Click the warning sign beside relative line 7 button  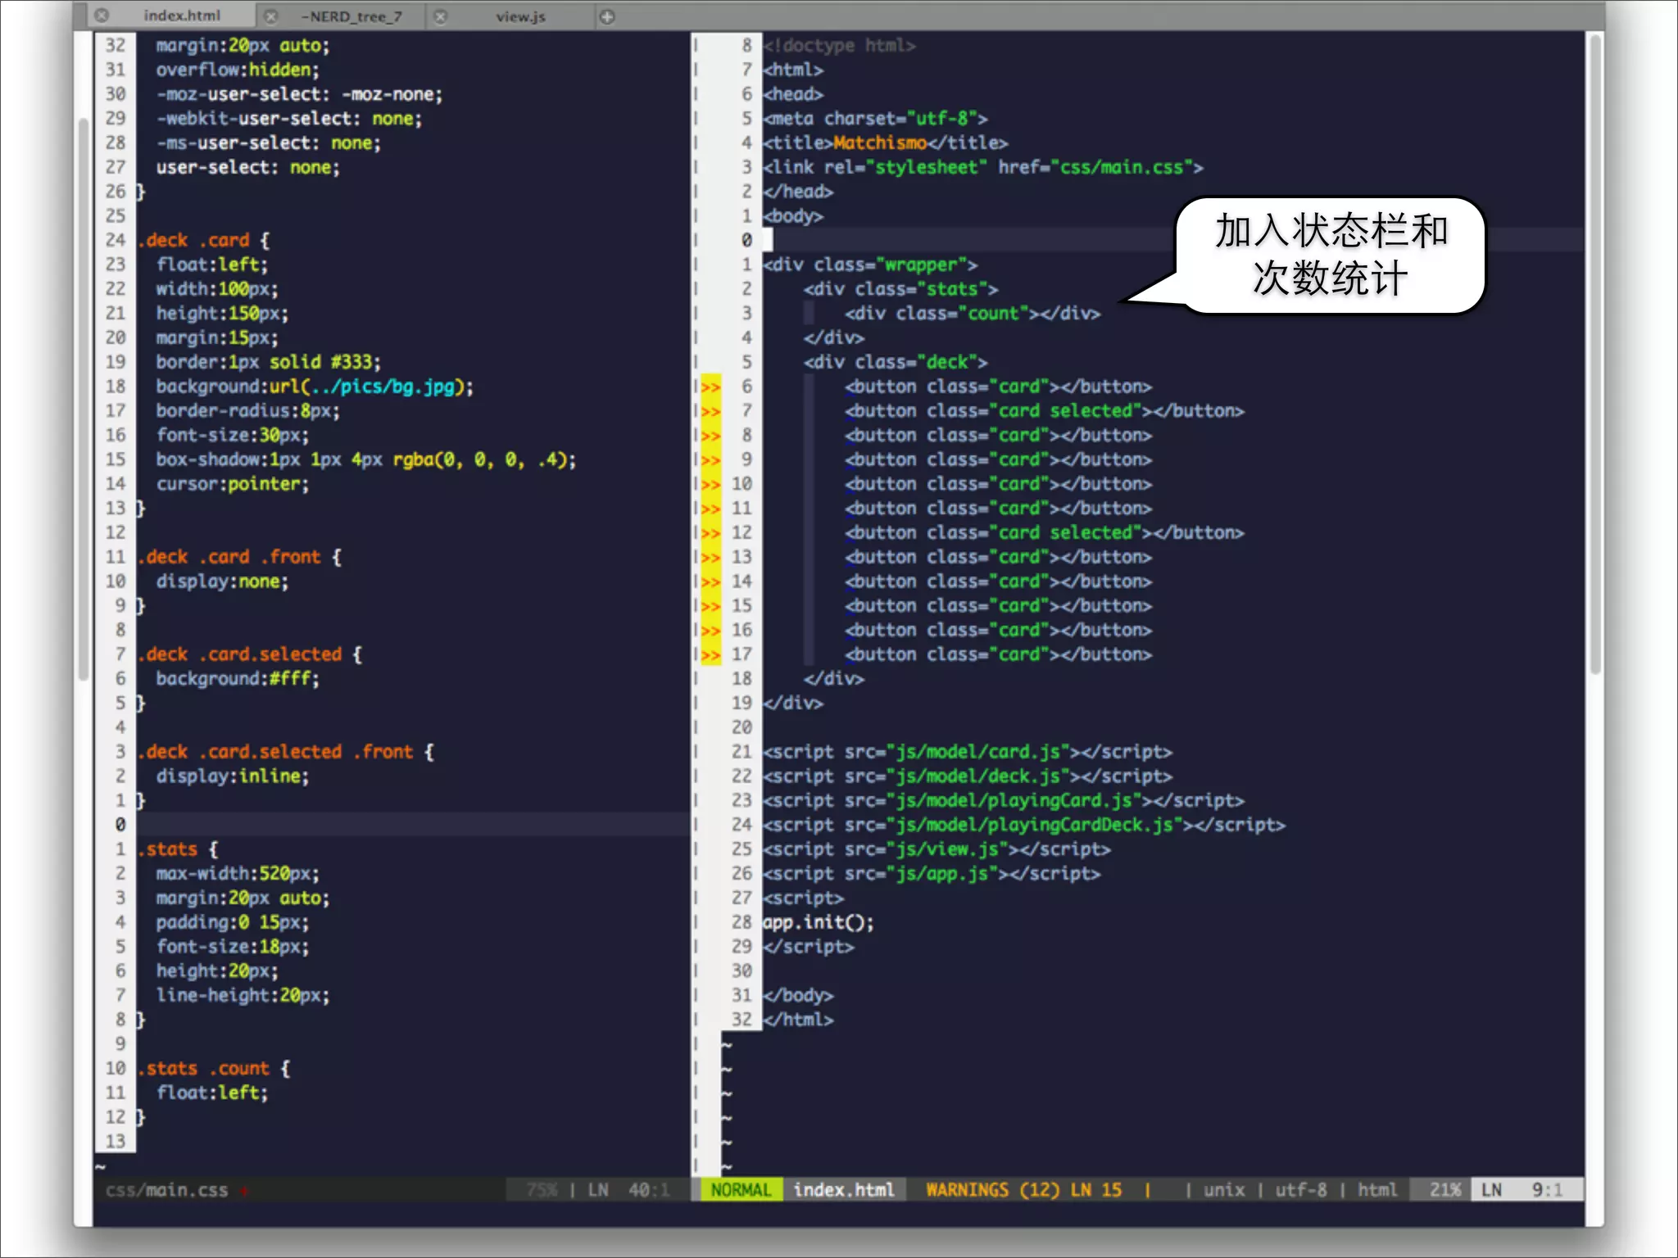[710, 411]
